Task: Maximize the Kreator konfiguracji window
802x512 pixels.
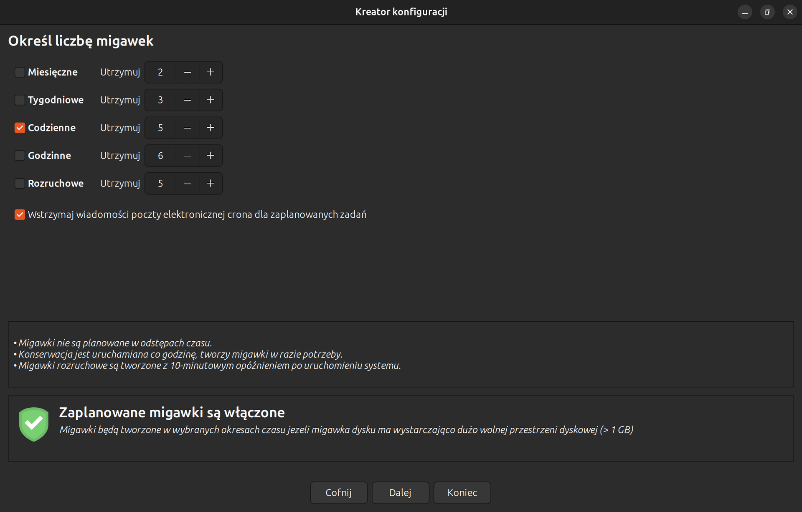Action: 767,12
